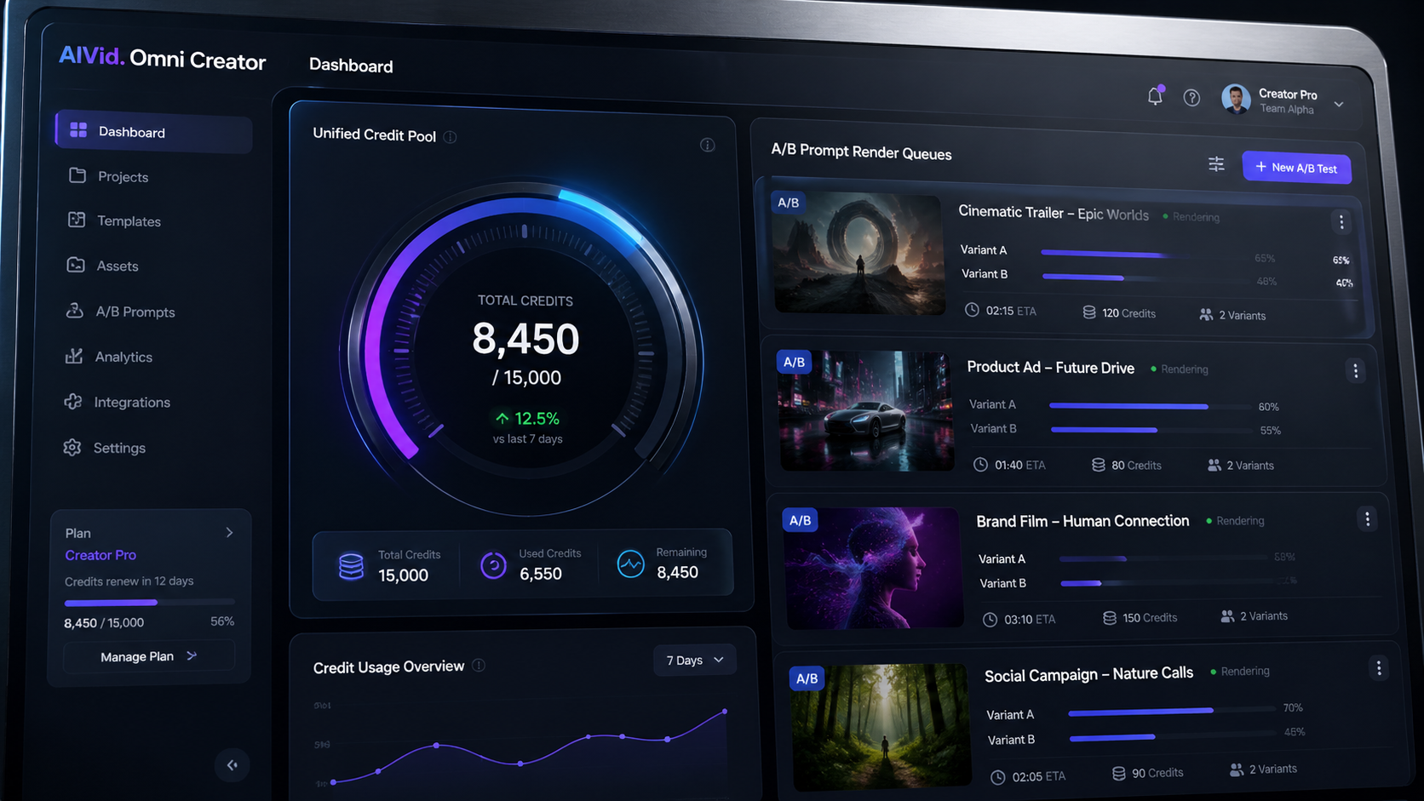Click the Used Credits circular icon
This screenshot has width=1424, height=801.
493,565
